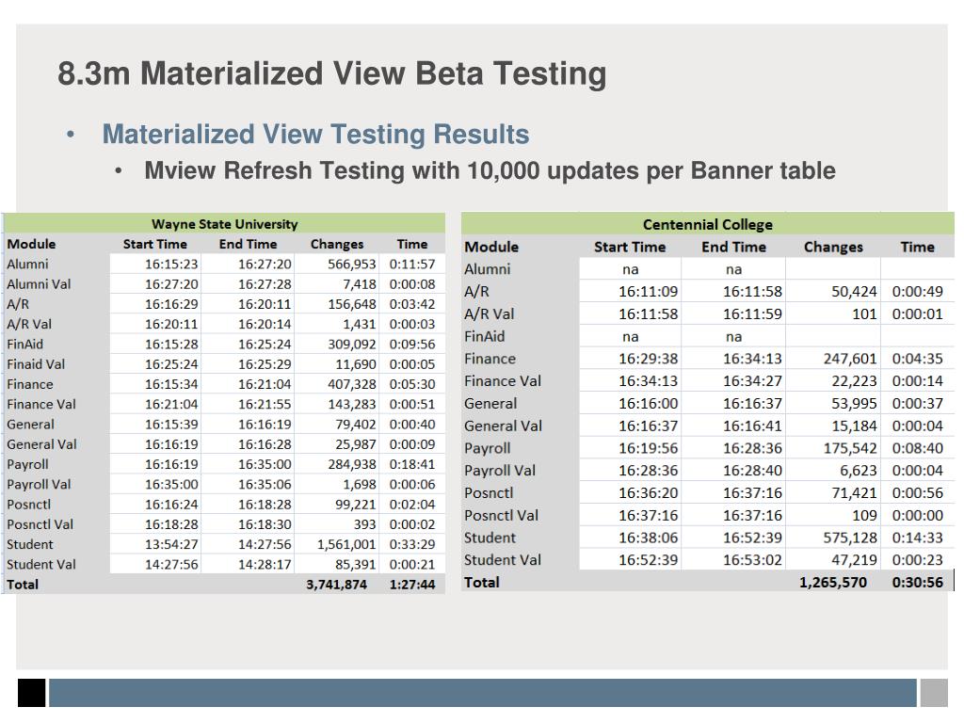The image size is (964, 723).
Task: Select Wayne State Student start time 13:54:27
Action: (x=171, y=544)
